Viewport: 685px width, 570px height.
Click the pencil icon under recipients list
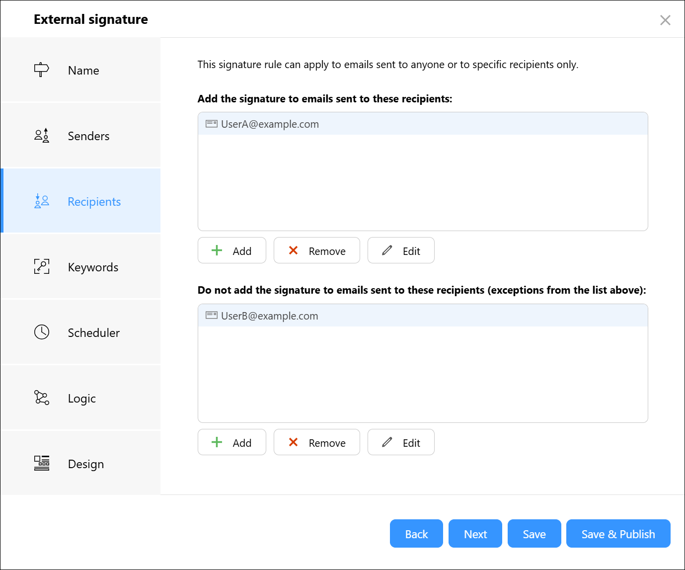[387, 250]
